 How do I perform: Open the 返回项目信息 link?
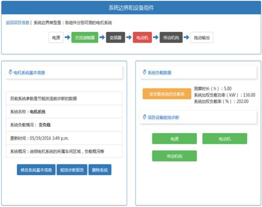point(17,23)
